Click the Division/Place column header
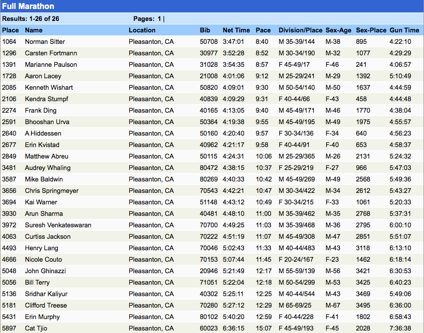The image size is (424, 333). [x=300, y=30]
